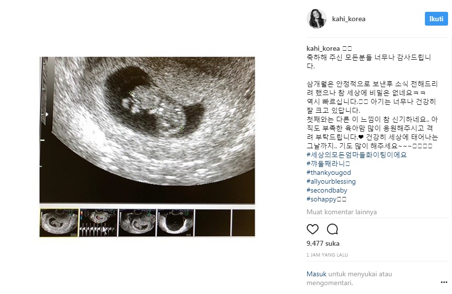452x294 pixels.
Task: Click the Masuk login link
Action: point(316,274)
